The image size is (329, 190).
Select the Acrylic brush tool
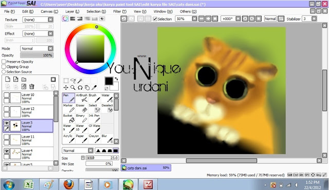click(68, 139)
